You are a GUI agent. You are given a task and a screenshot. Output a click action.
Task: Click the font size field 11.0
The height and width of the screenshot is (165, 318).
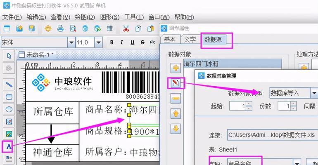pos(85,42)
